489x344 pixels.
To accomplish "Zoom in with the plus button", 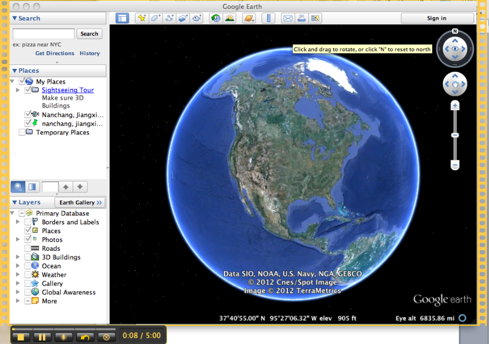I will coord(455,105).
